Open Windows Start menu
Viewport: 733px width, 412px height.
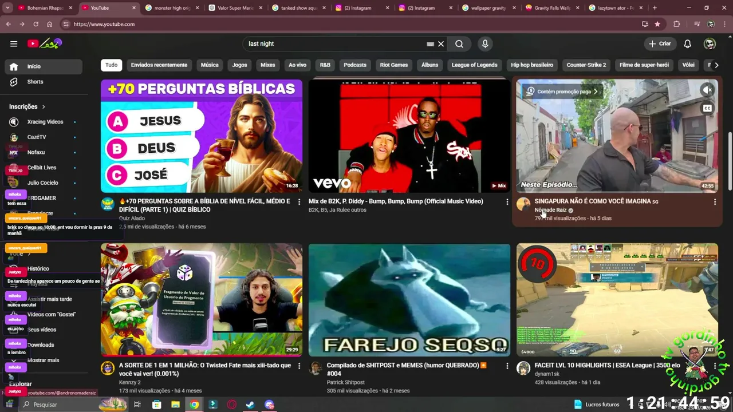[9, 405]
